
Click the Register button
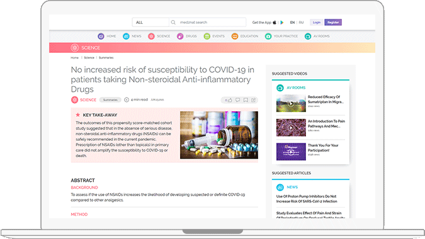333,22
